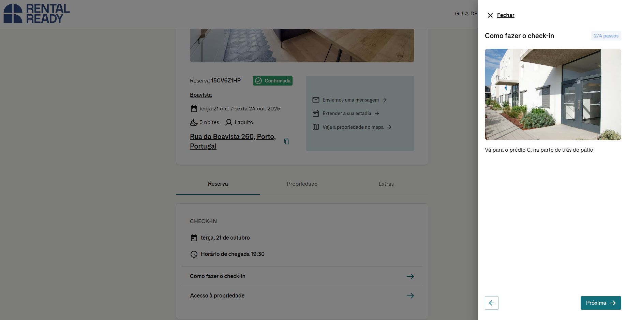
Task: Open Envie-nos uma mensagem link
Action: [x=351, y=100]
